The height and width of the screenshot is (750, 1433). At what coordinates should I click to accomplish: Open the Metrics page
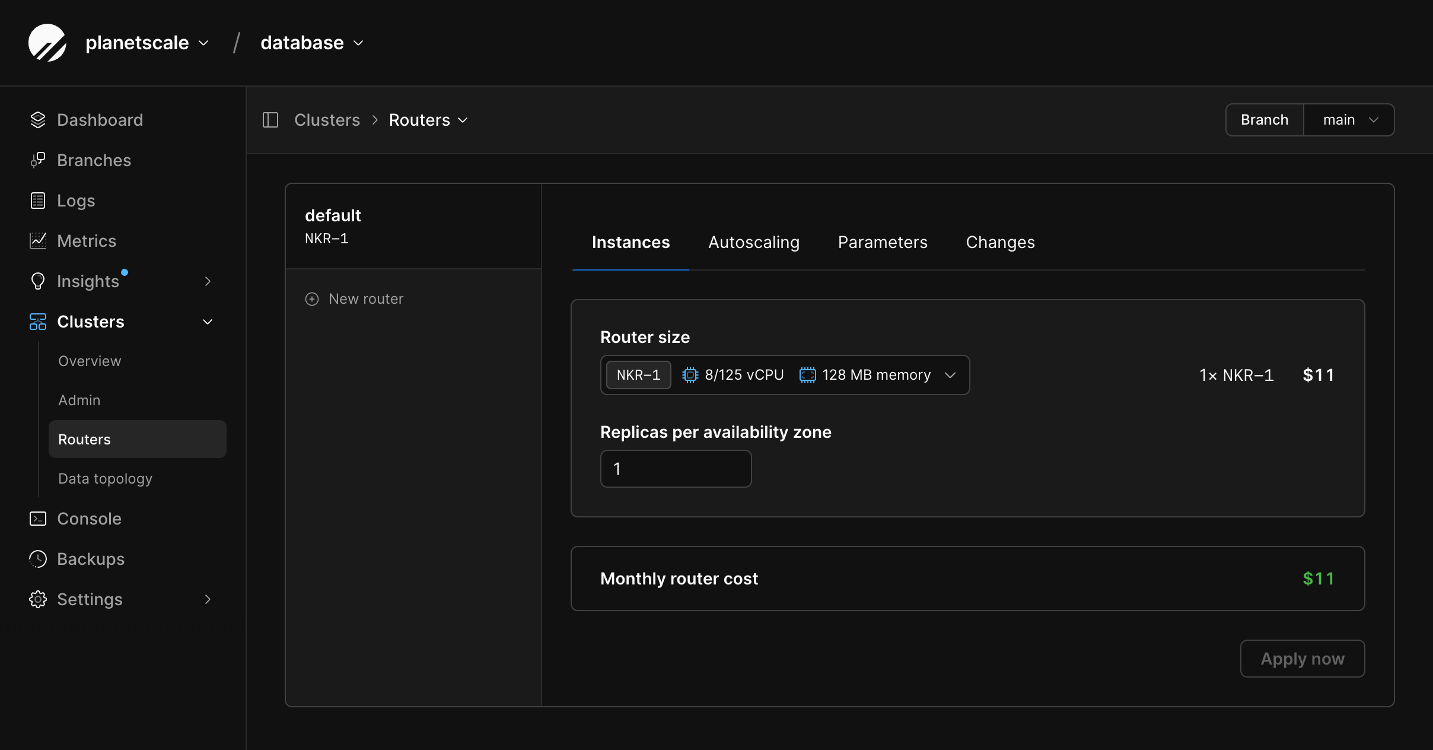[87, 241]
